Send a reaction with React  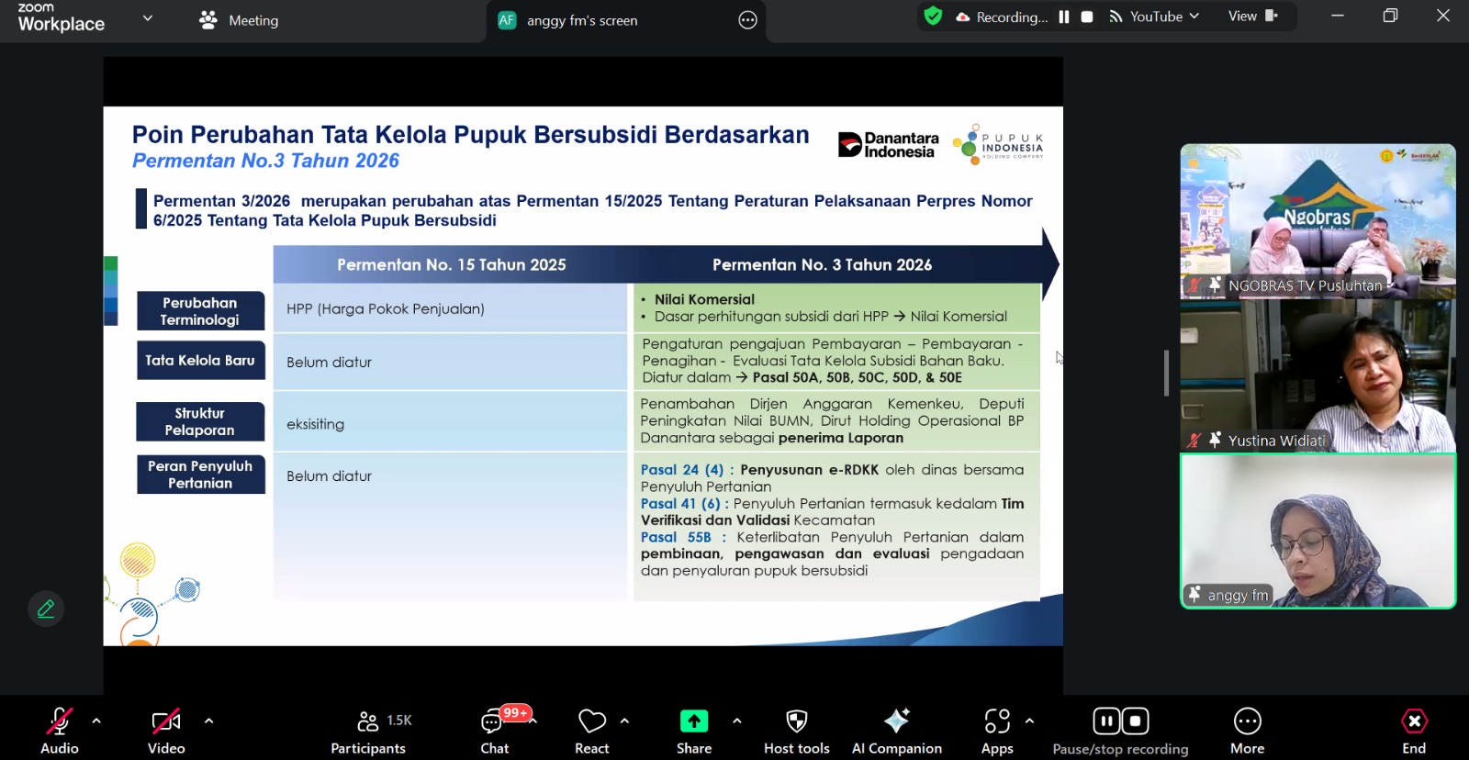(592, 731)
